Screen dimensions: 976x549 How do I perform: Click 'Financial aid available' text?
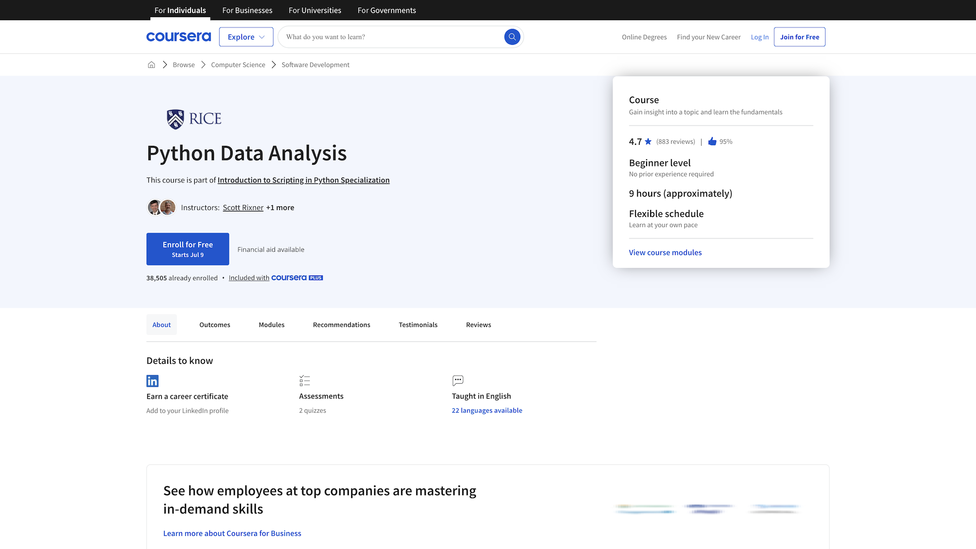271,250
